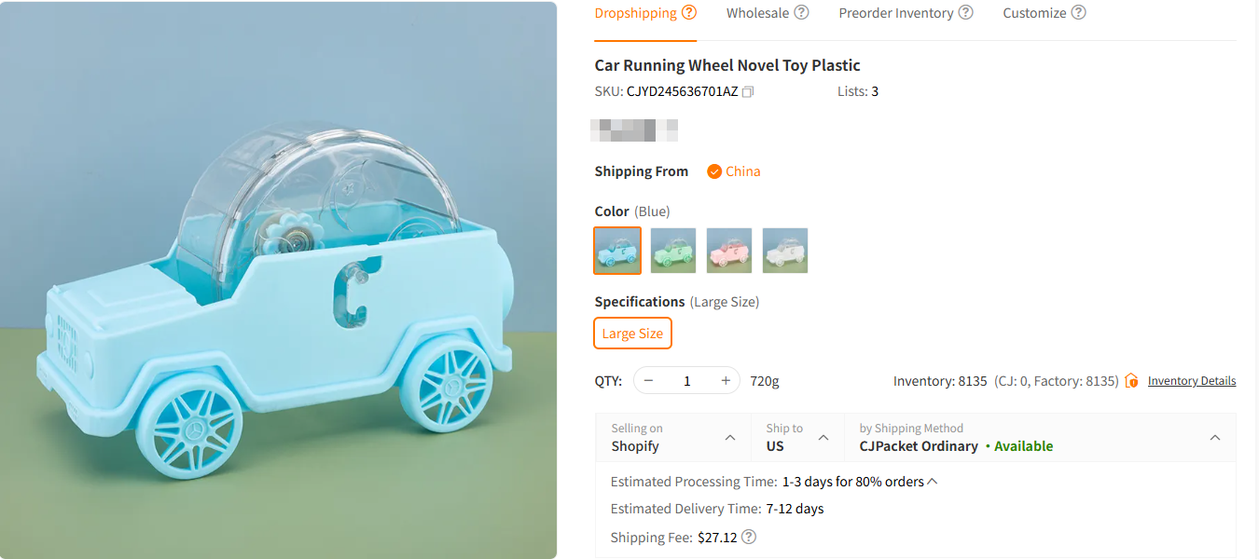Click the quantity input field
1259x559 pixels.
click(686, 380)
